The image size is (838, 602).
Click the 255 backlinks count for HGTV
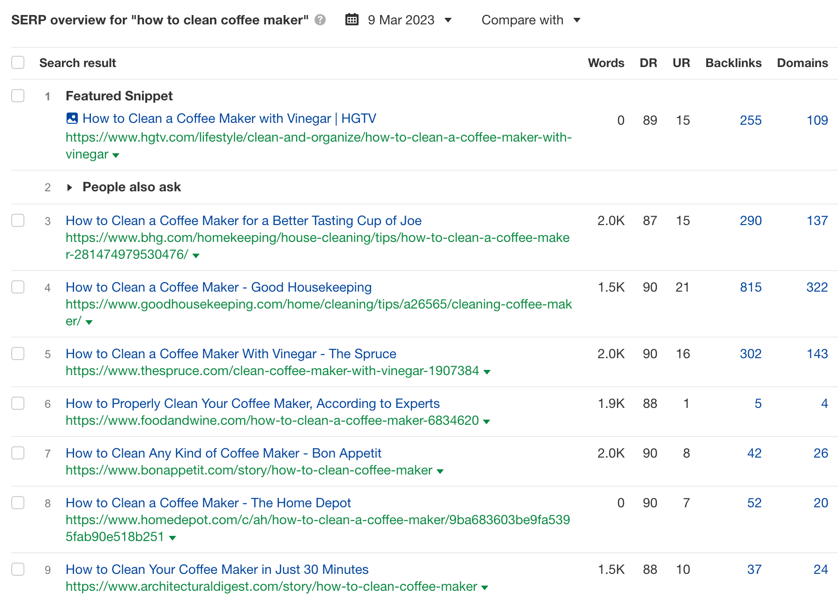coord(750,120)
